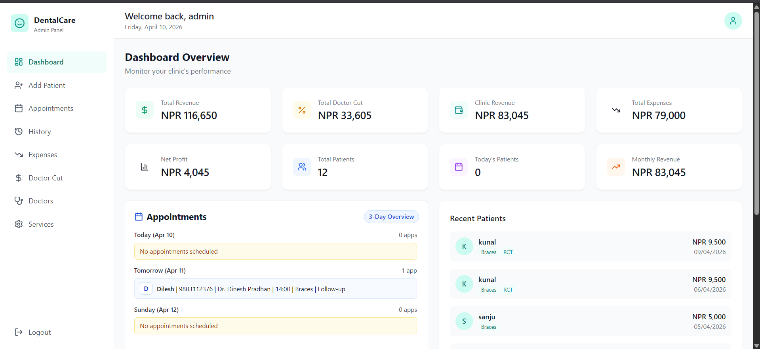Screen dimensions: 760x349
Task: Click the 3-Day Overview badge
Action: point(391,217)
